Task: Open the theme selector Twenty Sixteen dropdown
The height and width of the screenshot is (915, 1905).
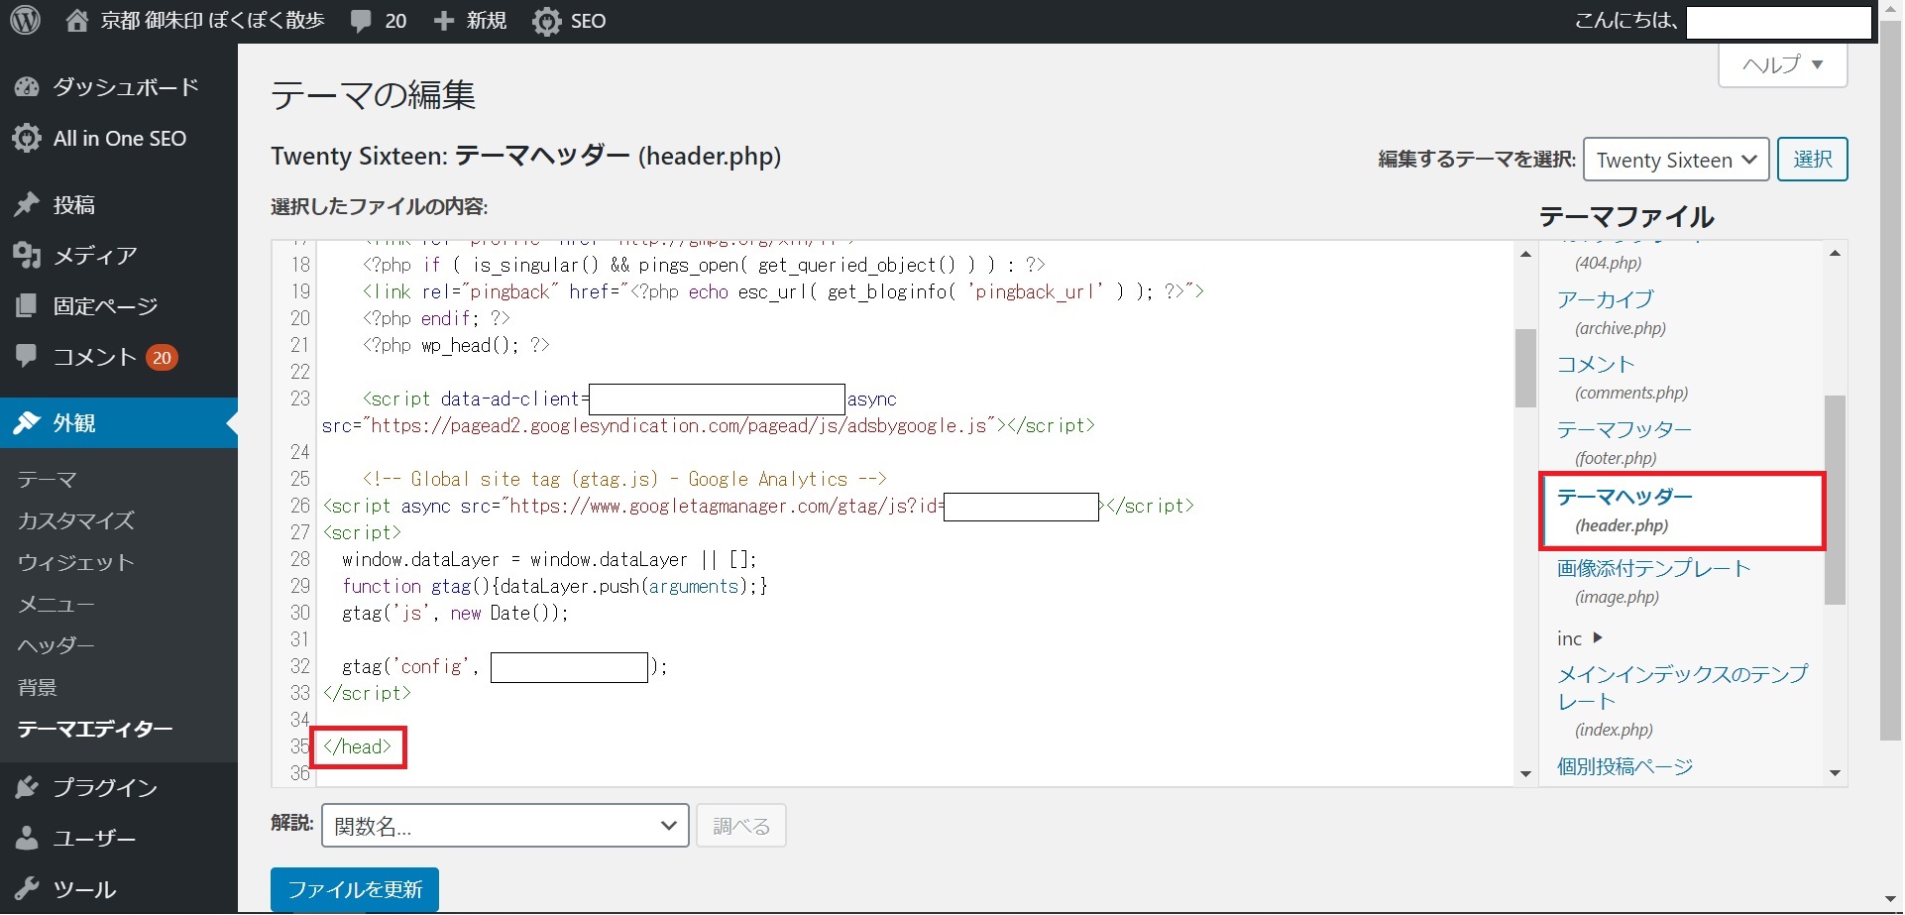Action: (1676, 160)
